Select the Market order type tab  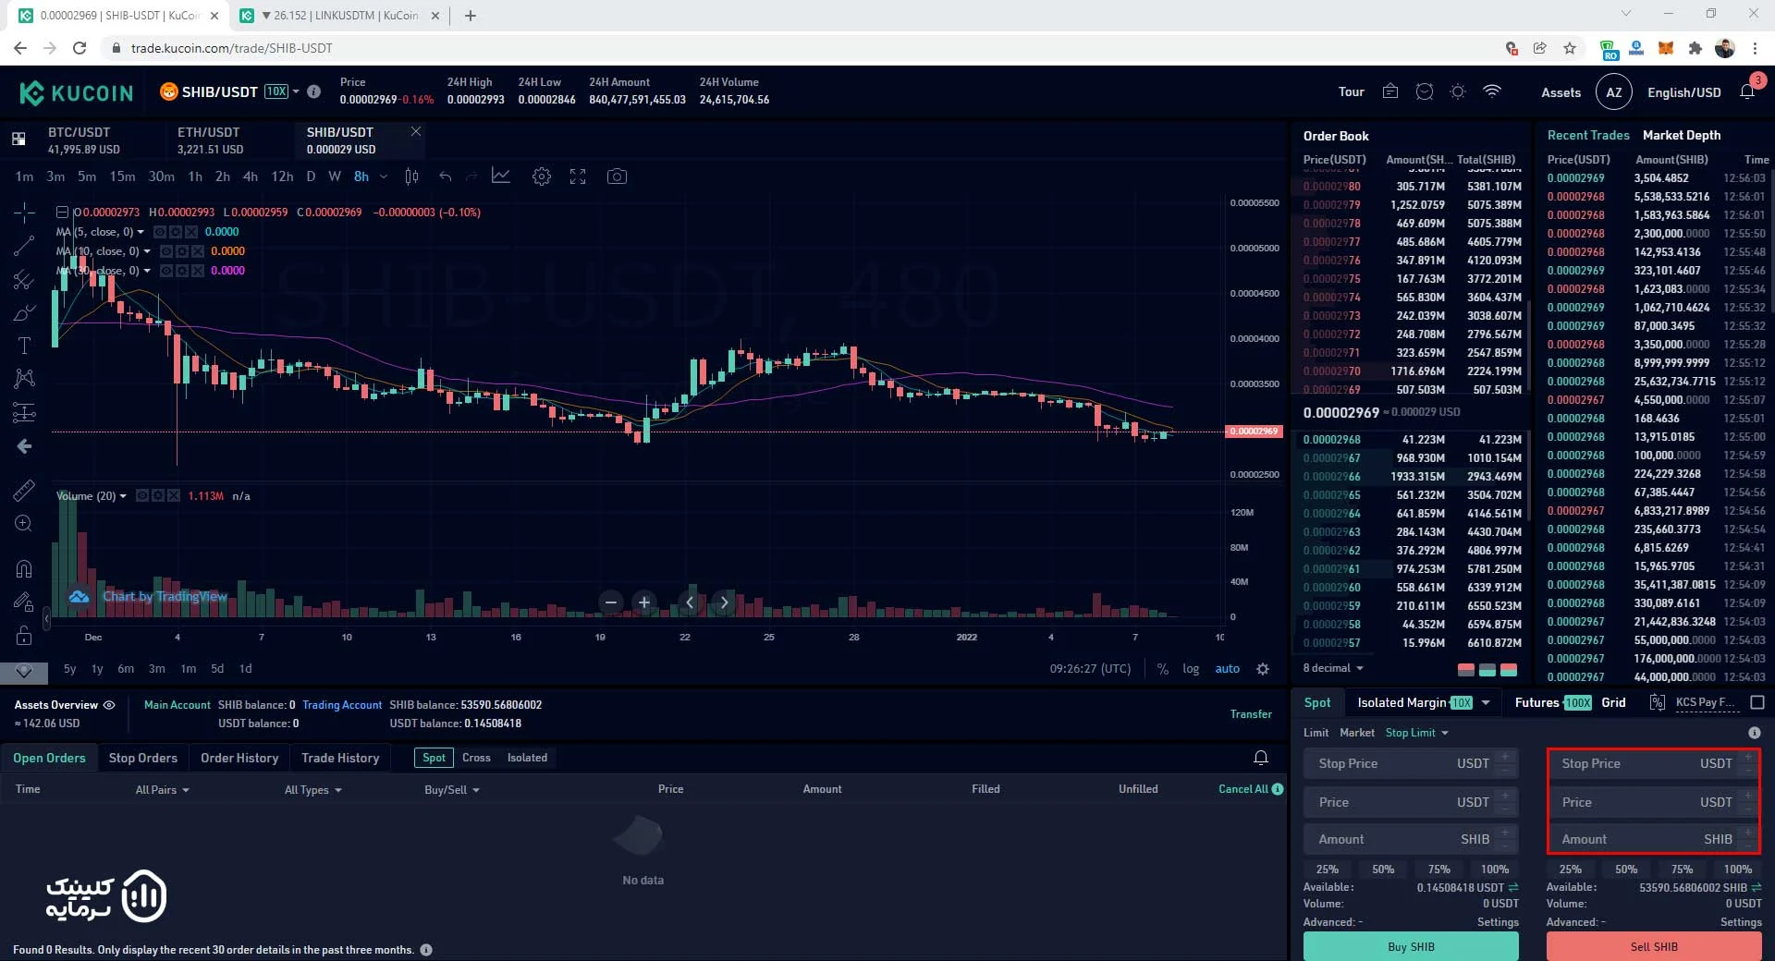[x=1357, y=733]
